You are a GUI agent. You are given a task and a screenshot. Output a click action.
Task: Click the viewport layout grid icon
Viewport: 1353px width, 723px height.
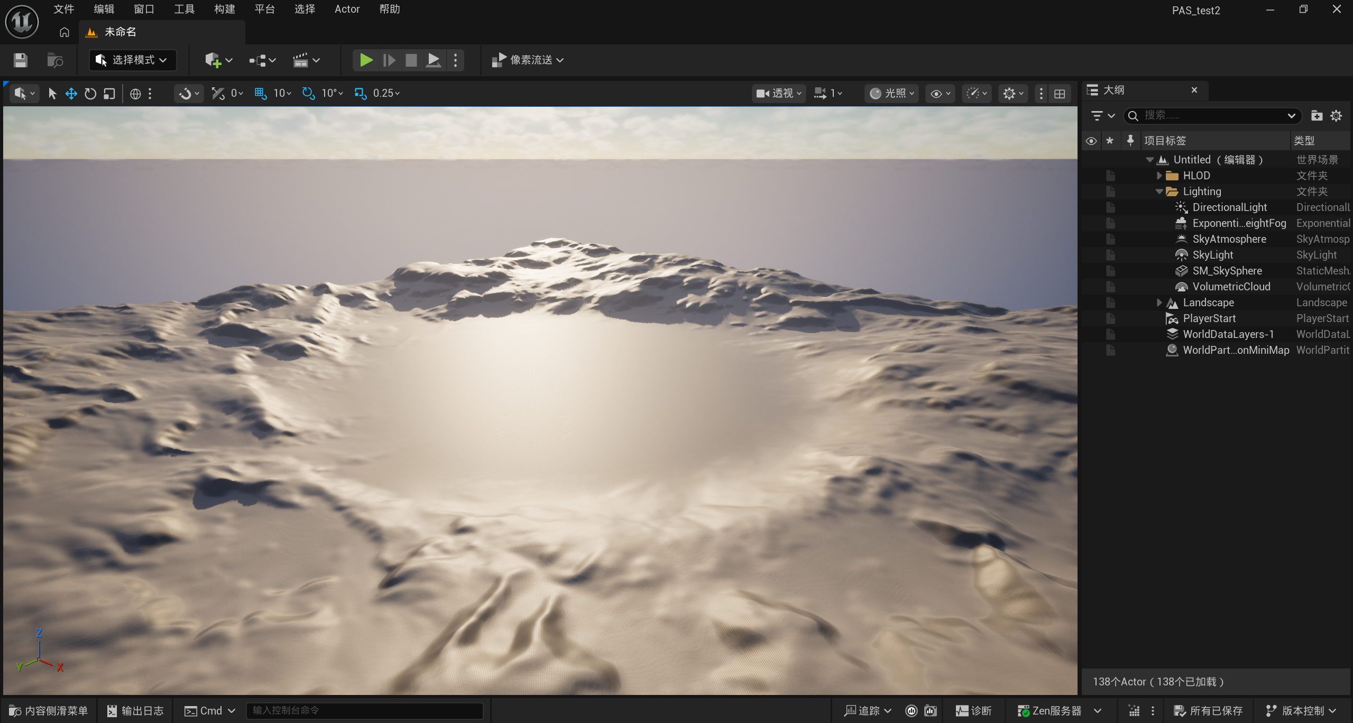1060,94
